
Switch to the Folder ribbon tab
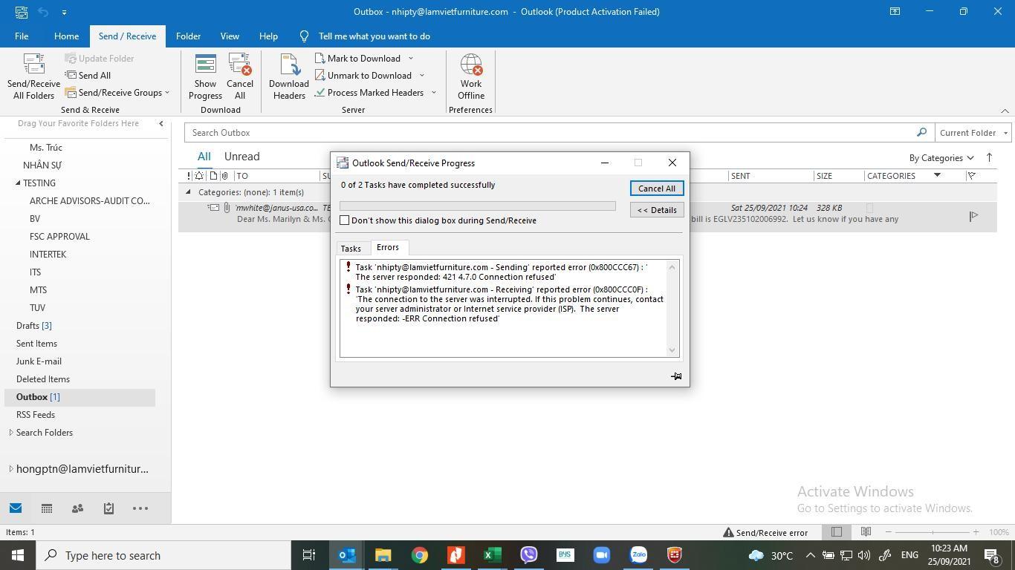coord(188,36)
